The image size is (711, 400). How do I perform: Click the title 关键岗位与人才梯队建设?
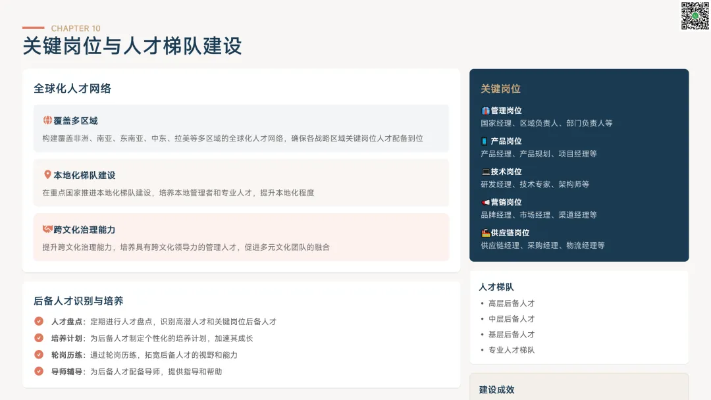[132, 46]
